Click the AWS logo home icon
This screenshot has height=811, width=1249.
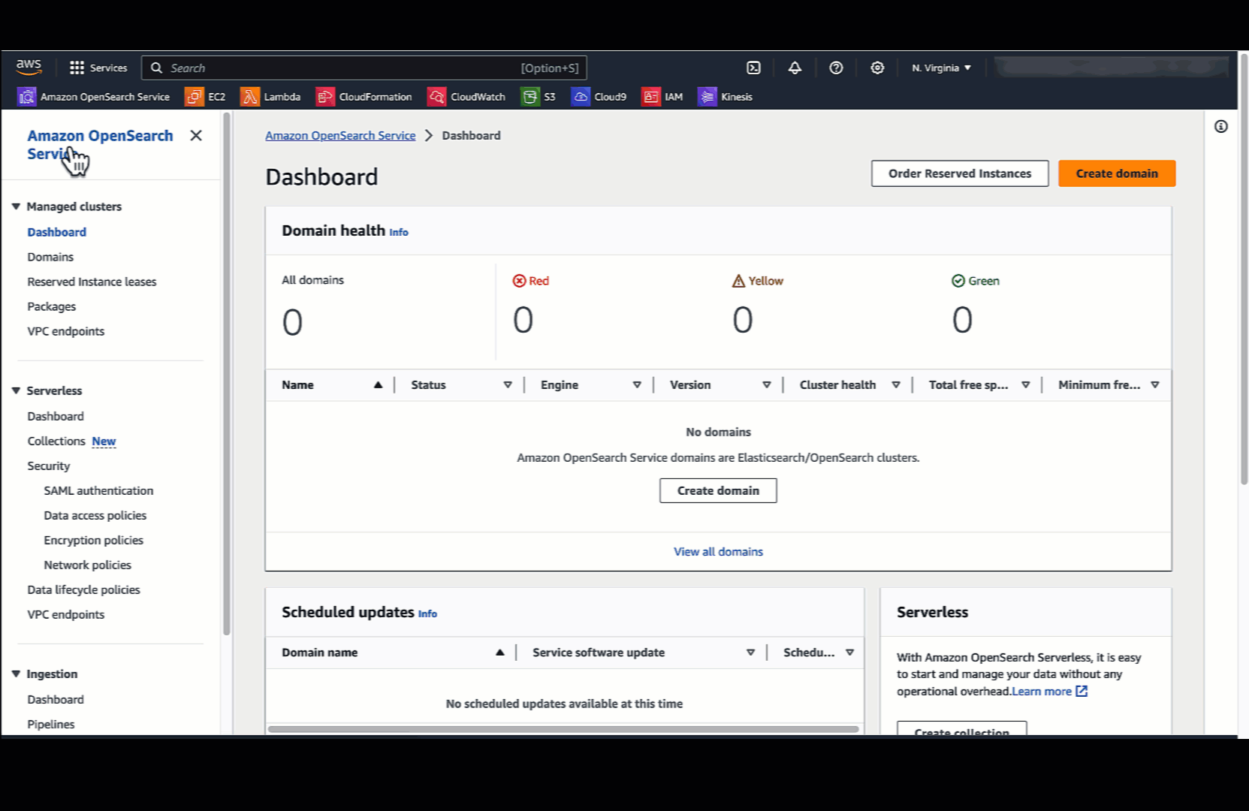pos(29,67)
